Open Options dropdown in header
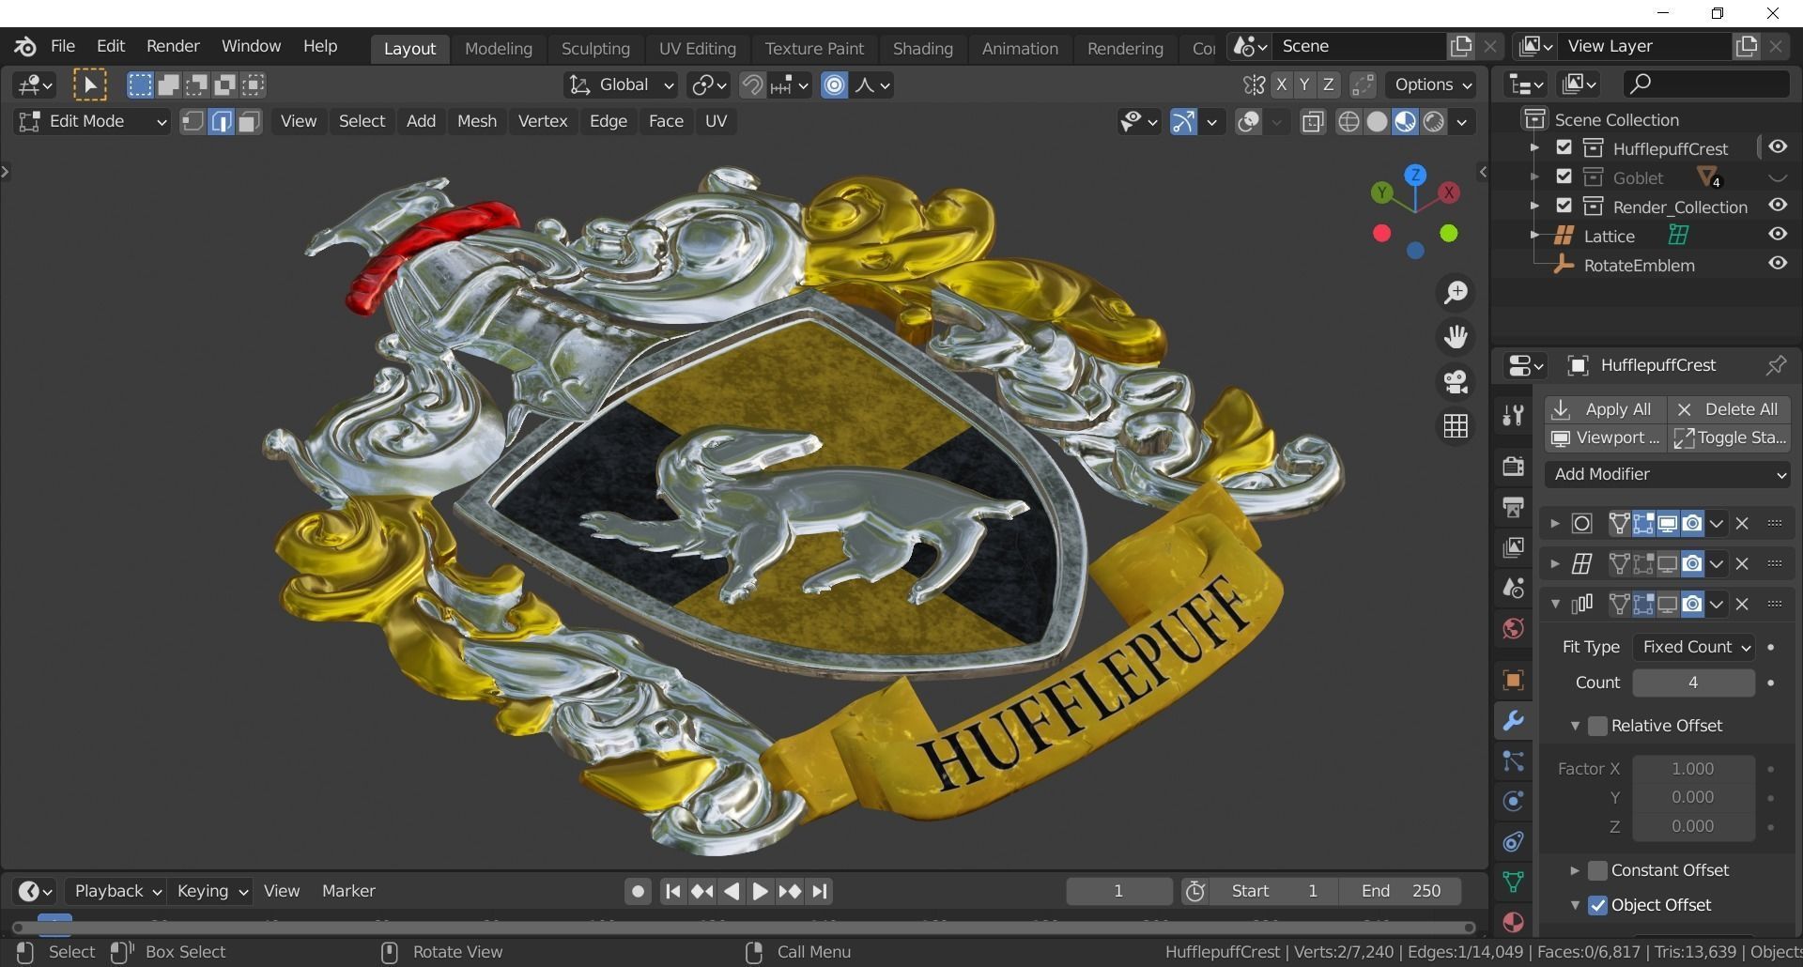 pos(1430,85)
